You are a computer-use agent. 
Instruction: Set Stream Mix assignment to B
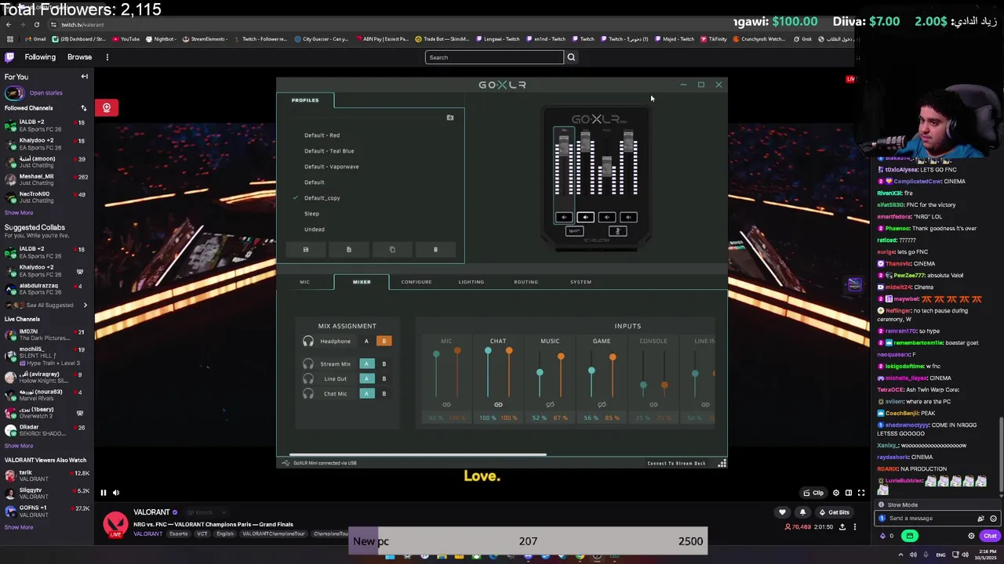point(384,363)
